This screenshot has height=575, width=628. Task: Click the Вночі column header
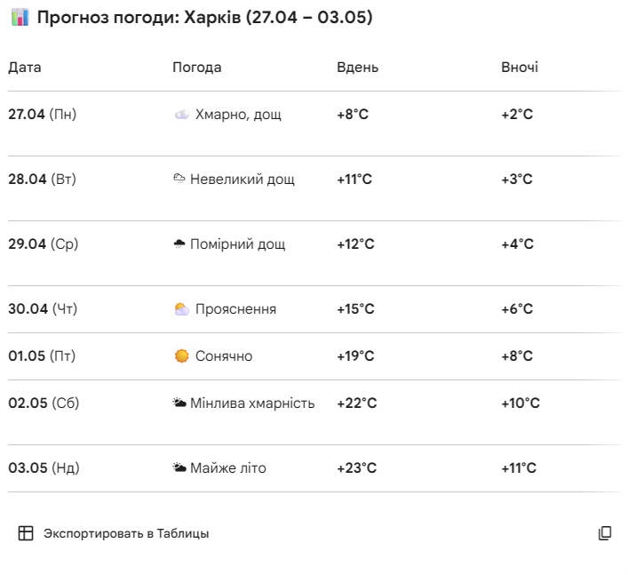click(x=520, y=68)
